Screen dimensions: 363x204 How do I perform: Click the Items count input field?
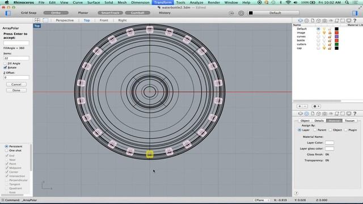16,58
